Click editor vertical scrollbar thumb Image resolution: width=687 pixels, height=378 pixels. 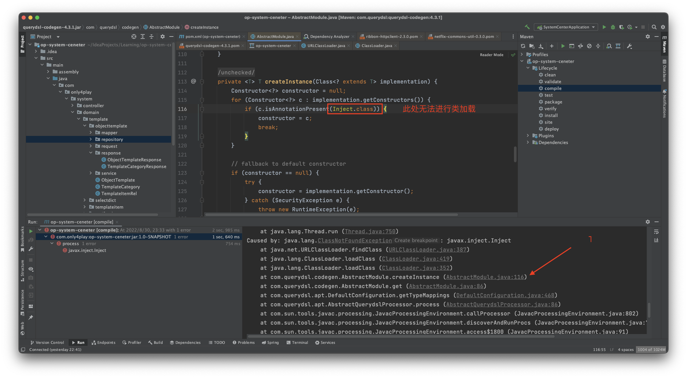tap(515, 154)
